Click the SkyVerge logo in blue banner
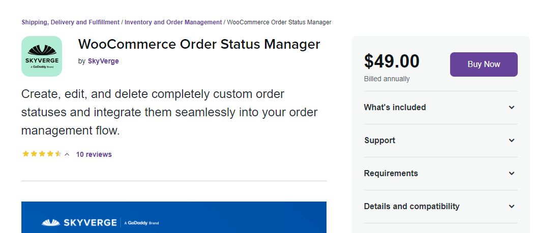The image size is (533, 233). click(79, 223)
